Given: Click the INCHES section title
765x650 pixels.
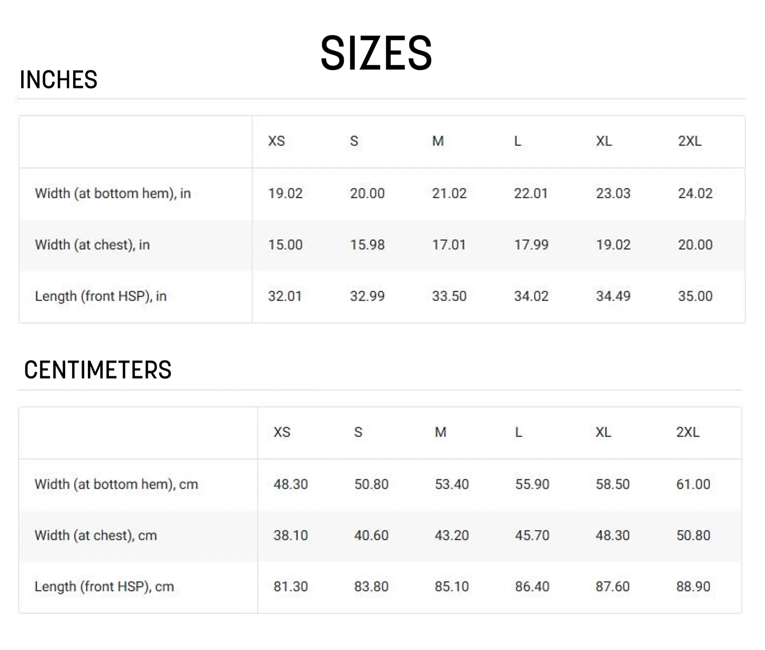Looking at the screenshot, I should click(58, 80).
